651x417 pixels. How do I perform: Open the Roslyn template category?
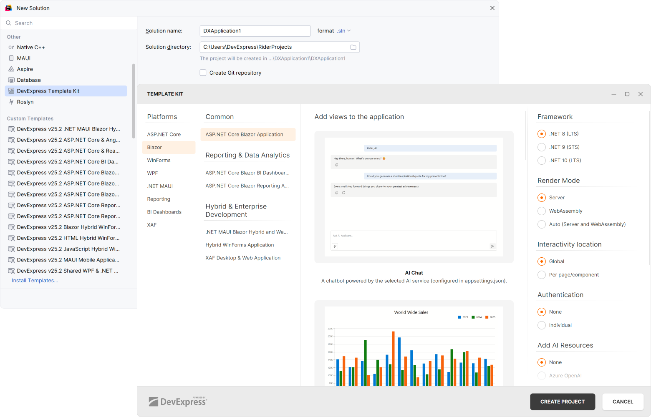click(x=25, y=102)
